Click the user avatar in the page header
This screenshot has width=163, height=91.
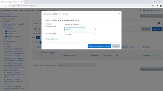pos(161,10)
